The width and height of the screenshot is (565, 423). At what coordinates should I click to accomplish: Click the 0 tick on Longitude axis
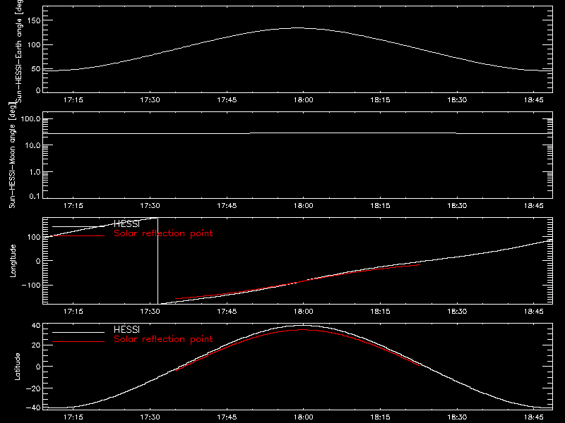(x=38, y=261)
